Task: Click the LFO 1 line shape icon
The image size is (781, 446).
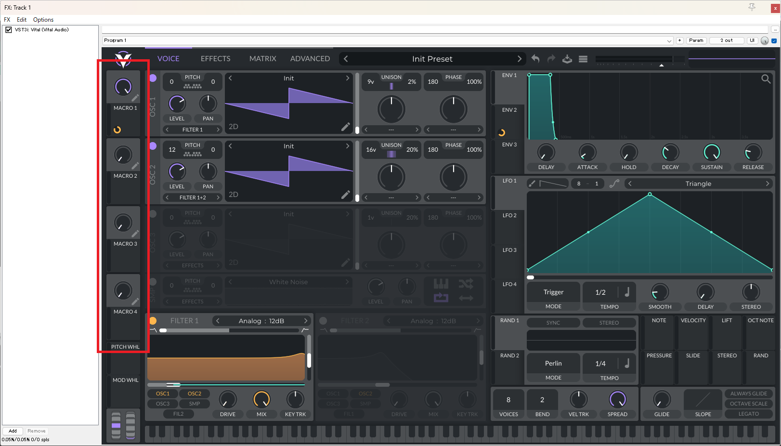Action: pyautogui.click(x=553, y=184)
